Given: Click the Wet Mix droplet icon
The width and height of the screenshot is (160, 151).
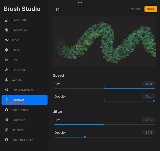Looking at the screenshot, I should point(7,80).
